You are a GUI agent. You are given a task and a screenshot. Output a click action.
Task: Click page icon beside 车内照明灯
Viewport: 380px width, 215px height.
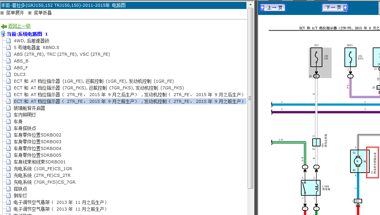pos(9,115)
